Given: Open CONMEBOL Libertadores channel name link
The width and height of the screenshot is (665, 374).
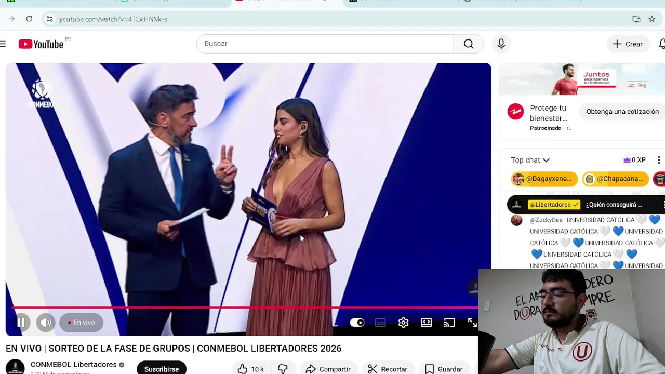Looking at the screenshot, I should click(x=73, y=365).
